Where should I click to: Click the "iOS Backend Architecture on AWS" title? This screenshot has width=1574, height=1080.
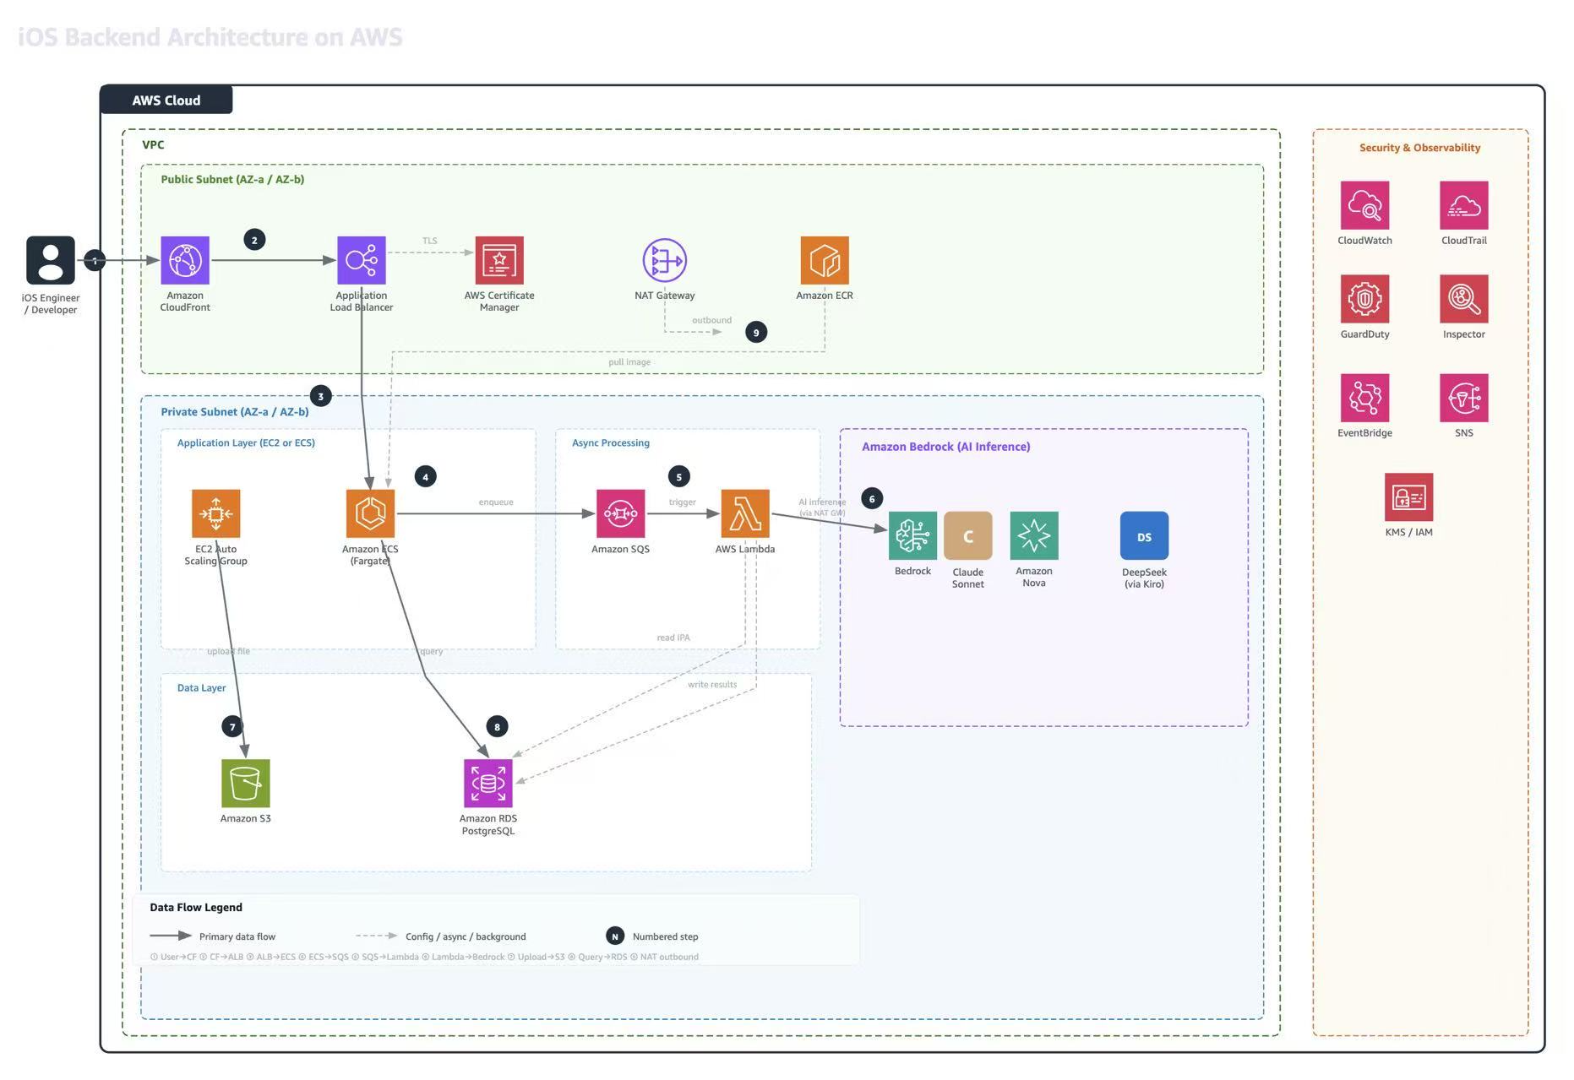point(210,37)
